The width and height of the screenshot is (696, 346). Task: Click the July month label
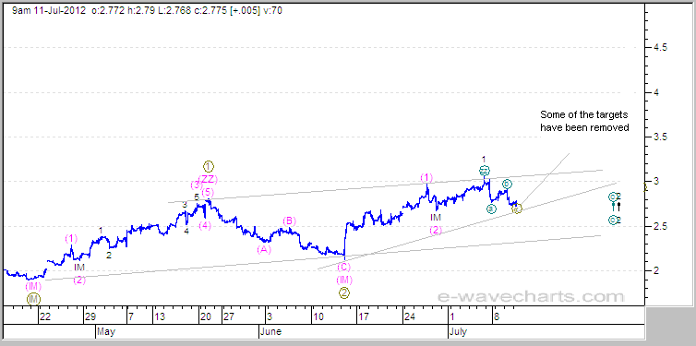pos(458,331)
